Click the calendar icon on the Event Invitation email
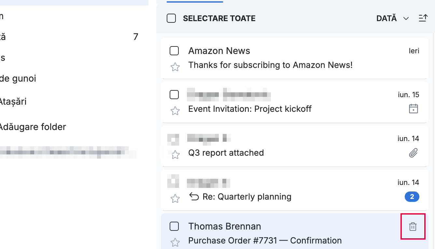The height and width of the screenshot is (249, 435). pyautogui.click(x=413, y=109)
